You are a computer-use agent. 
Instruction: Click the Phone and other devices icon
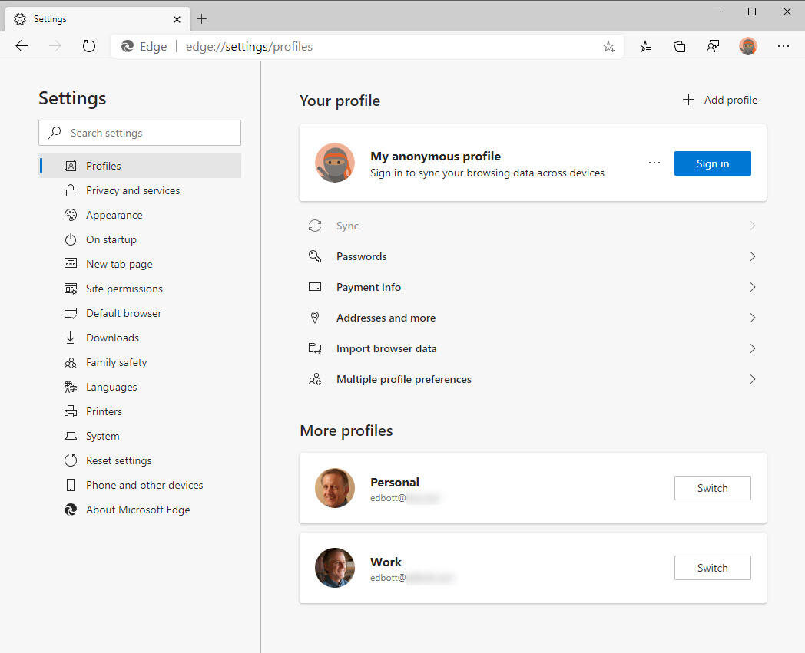click(71, 485)
